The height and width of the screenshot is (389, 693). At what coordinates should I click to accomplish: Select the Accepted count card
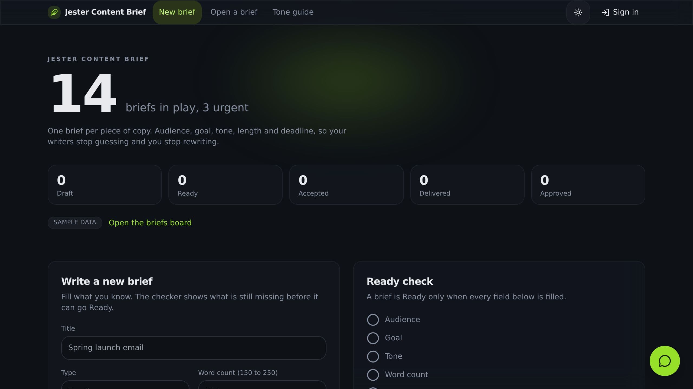click(346, 185)
